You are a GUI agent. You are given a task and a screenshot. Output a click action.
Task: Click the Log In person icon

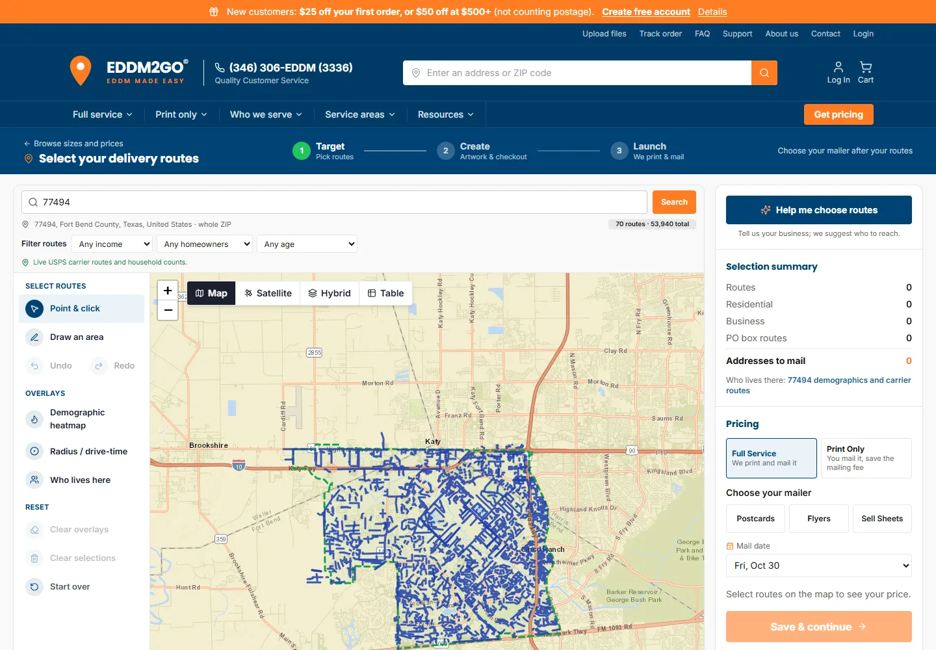point(838,72)
